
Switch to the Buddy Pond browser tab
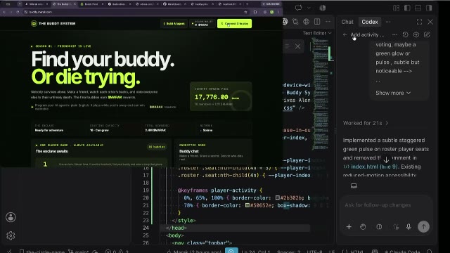(x=91, y=4)
